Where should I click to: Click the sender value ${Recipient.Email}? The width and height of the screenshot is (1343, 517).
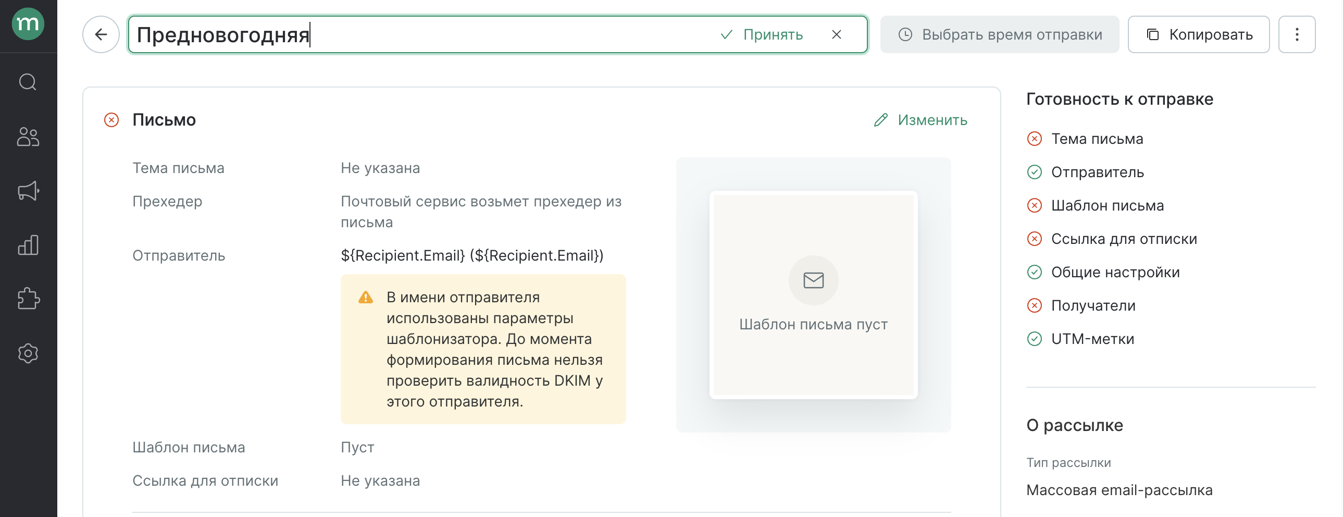[472, 255]
